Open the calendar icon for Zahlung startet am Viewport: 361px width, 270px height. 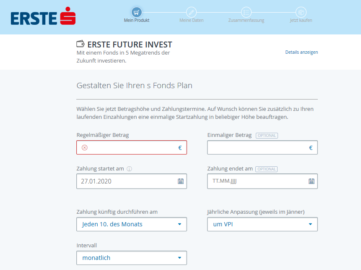[180, 181]
